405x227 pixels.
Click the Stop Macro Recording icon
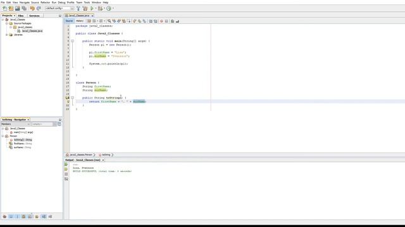(166, 21)
